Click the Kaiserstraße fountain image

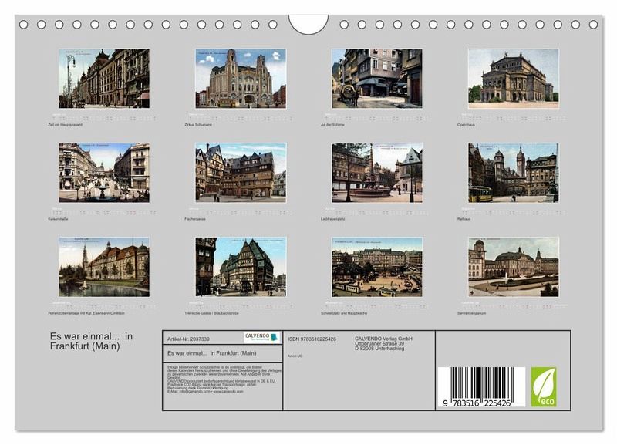pyautogui.click(x=104, y=172)
